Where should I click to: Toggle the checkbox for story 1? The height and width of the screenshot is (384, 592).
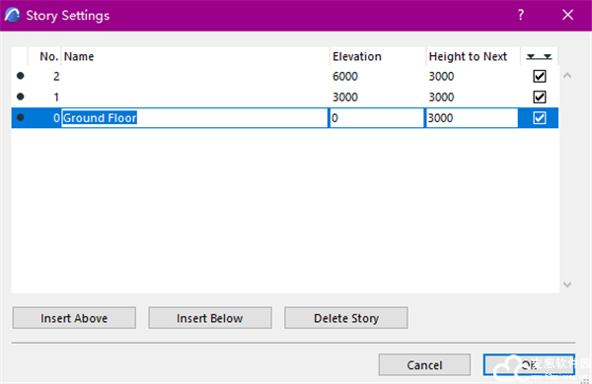pyautogui.click(x=539, y=96)
